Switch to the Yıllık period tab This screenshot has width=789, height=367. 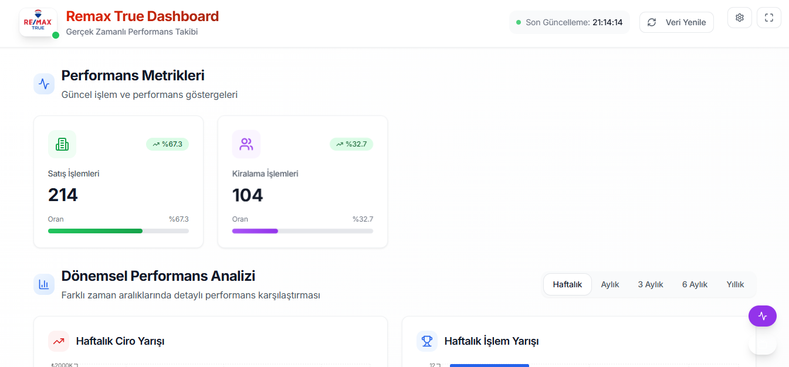pyautogui.click(x=735, y=284)
